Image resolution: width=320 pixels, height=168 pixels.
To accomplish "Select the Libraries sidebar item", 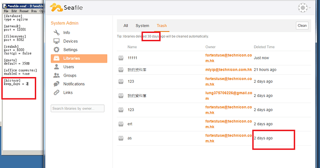I will [79, 58].
